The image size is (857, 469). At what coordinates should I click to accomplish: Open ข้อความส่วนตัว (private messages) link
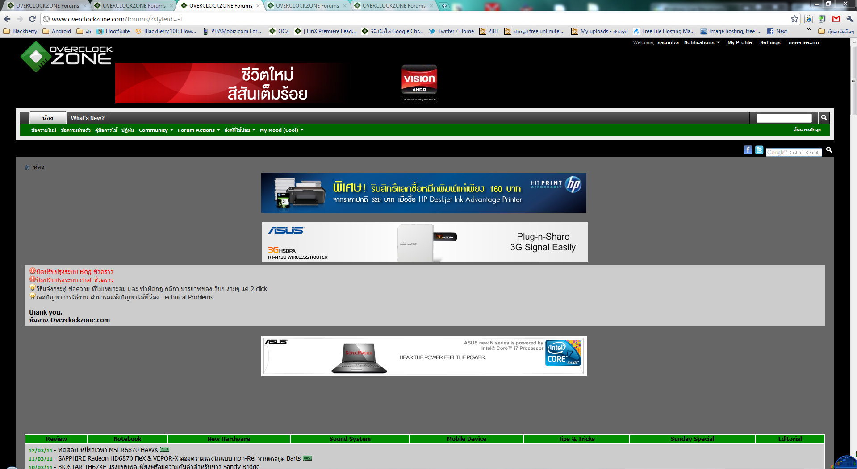[x=75, y=130]
